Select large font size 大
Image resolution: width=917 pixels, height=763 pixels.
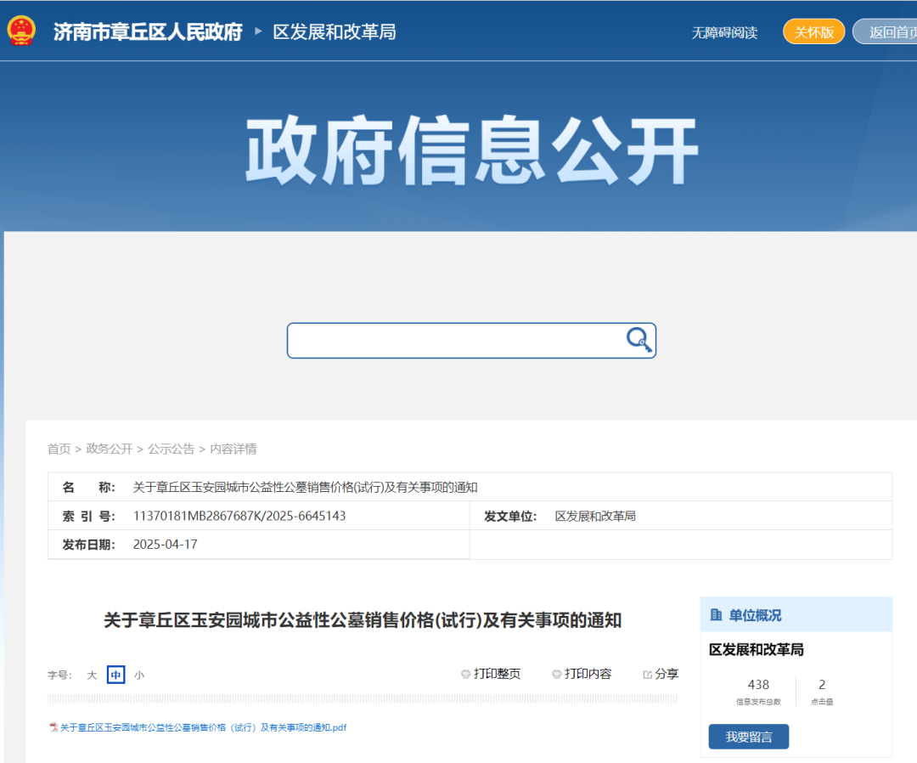click(92, 675)
